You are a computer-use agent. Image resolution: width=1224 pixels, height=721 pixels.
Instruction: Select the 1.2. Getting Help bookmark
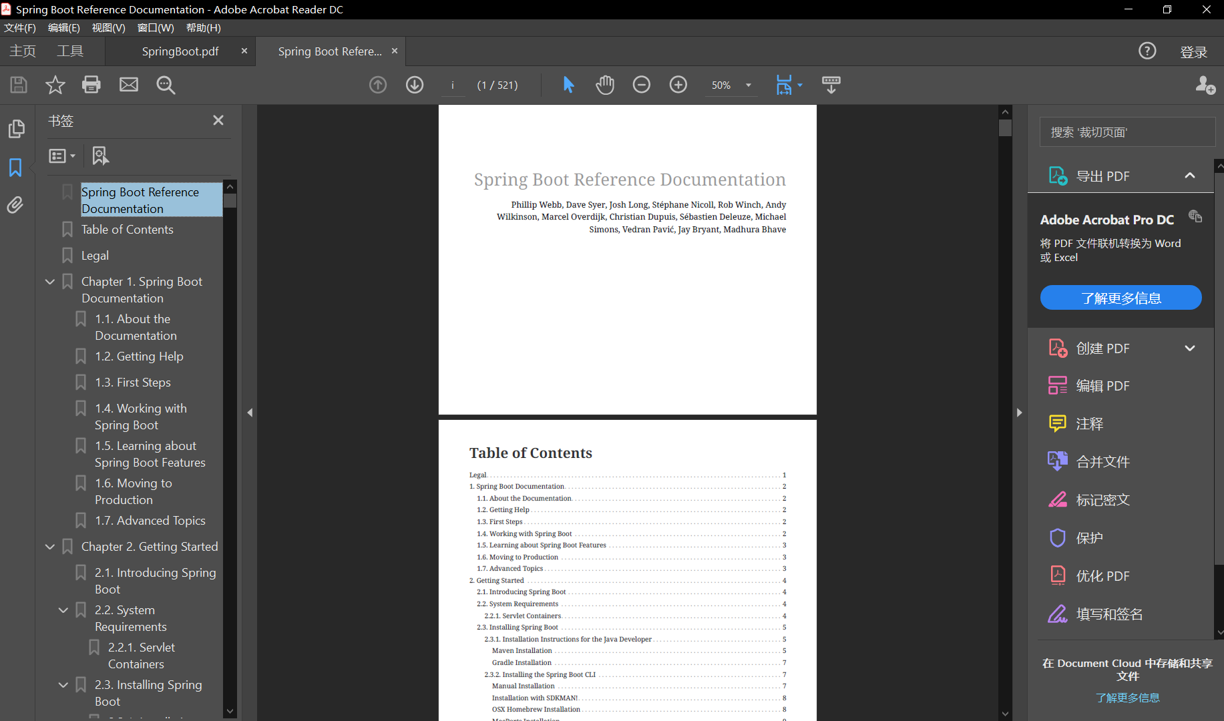coord(139,356)
